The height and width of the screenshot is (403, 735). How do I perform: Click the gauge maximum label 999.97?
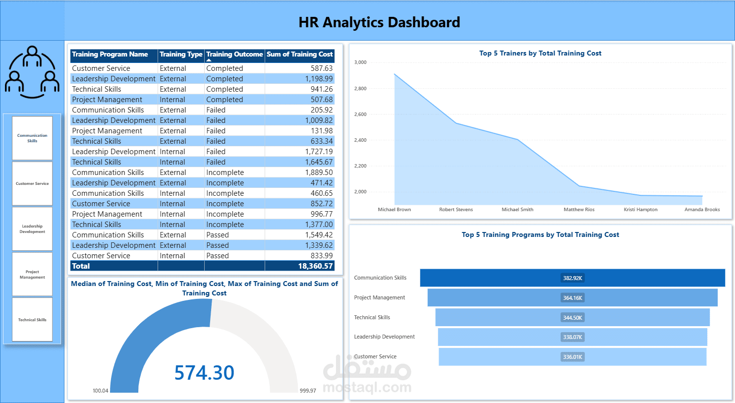point(308,391)
